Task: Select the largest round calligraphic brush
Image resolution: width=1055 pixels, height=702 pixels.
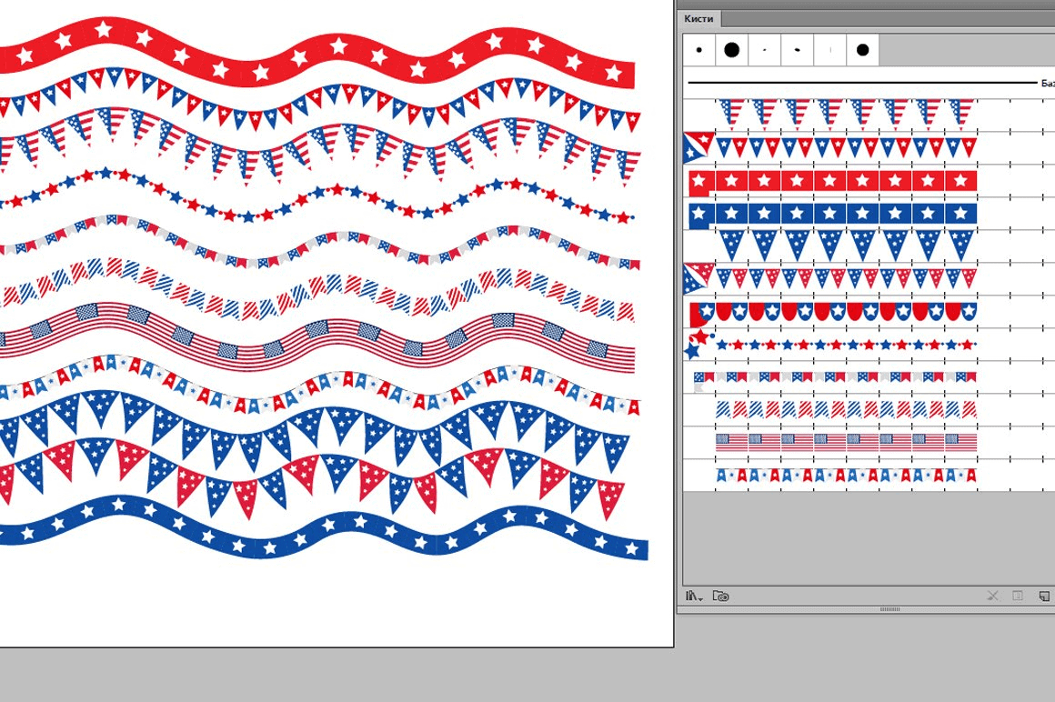Action: (x=731, y=50)
